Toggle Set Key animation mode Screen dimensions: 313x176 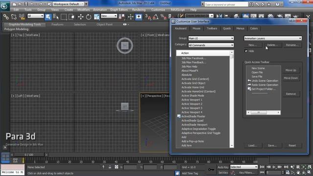click(x=223, y=173)
